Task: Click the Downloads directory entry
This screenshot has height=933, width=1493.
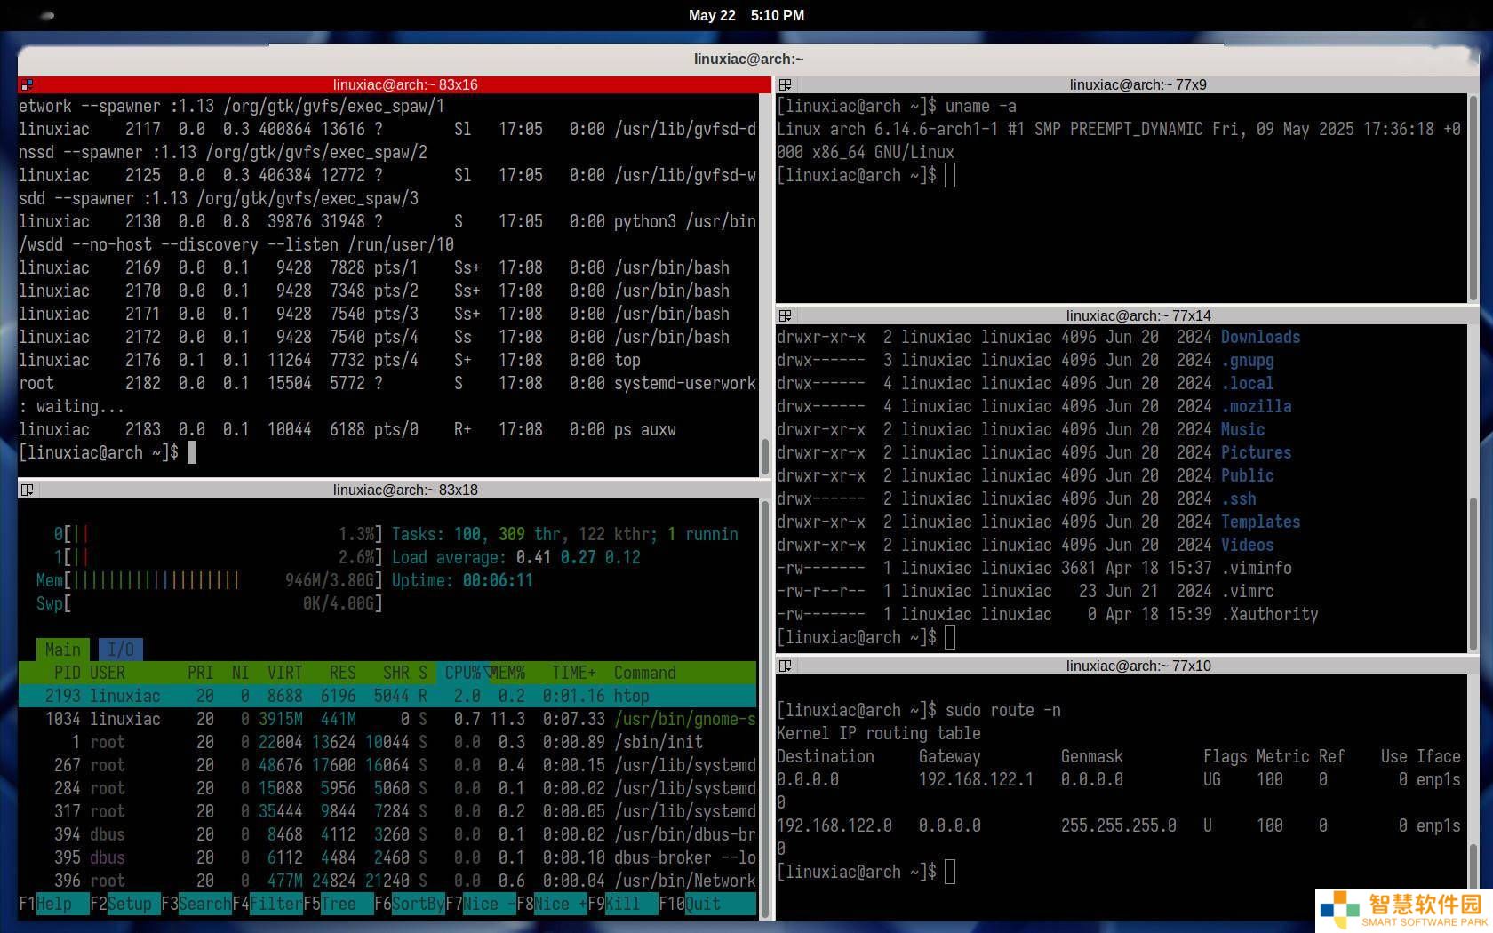Action: [1260, 337]
